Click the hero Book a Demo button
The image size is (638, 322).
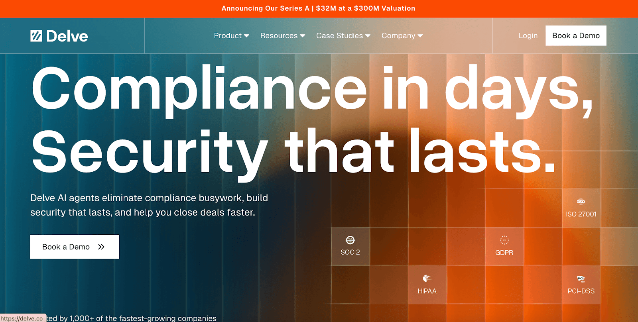pos(75,247)
